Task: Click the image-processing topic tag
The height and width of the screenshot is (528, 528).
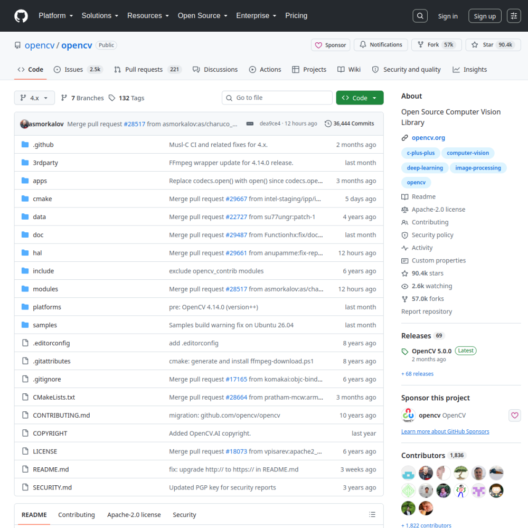Action: (478, 168)
